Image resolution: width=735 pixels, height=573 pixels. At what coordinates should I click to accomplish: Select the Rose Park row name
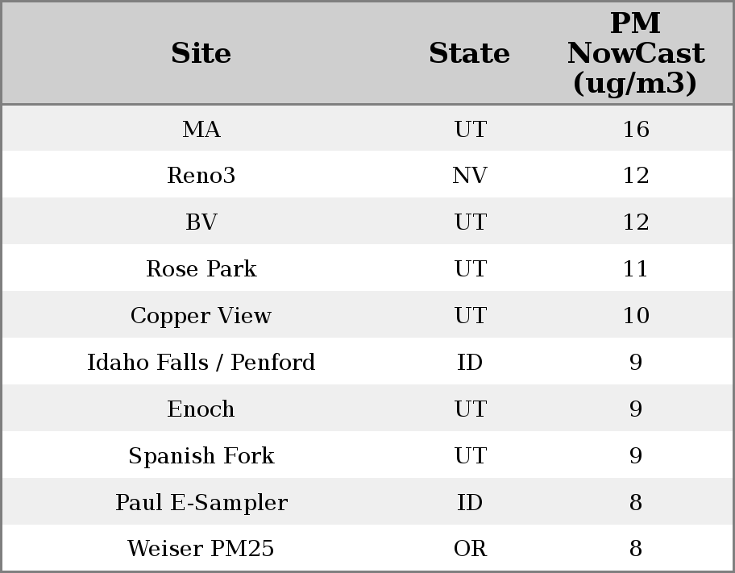click(201, 269)
